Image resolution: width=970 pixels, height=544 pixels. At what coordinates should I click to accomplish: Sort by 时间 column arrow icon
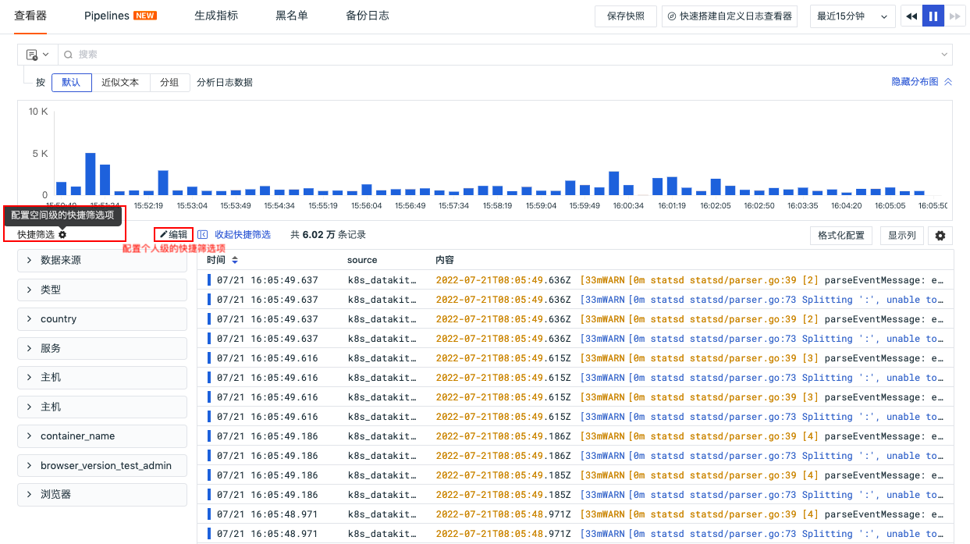pyautogui.click(x=235, y=260)
